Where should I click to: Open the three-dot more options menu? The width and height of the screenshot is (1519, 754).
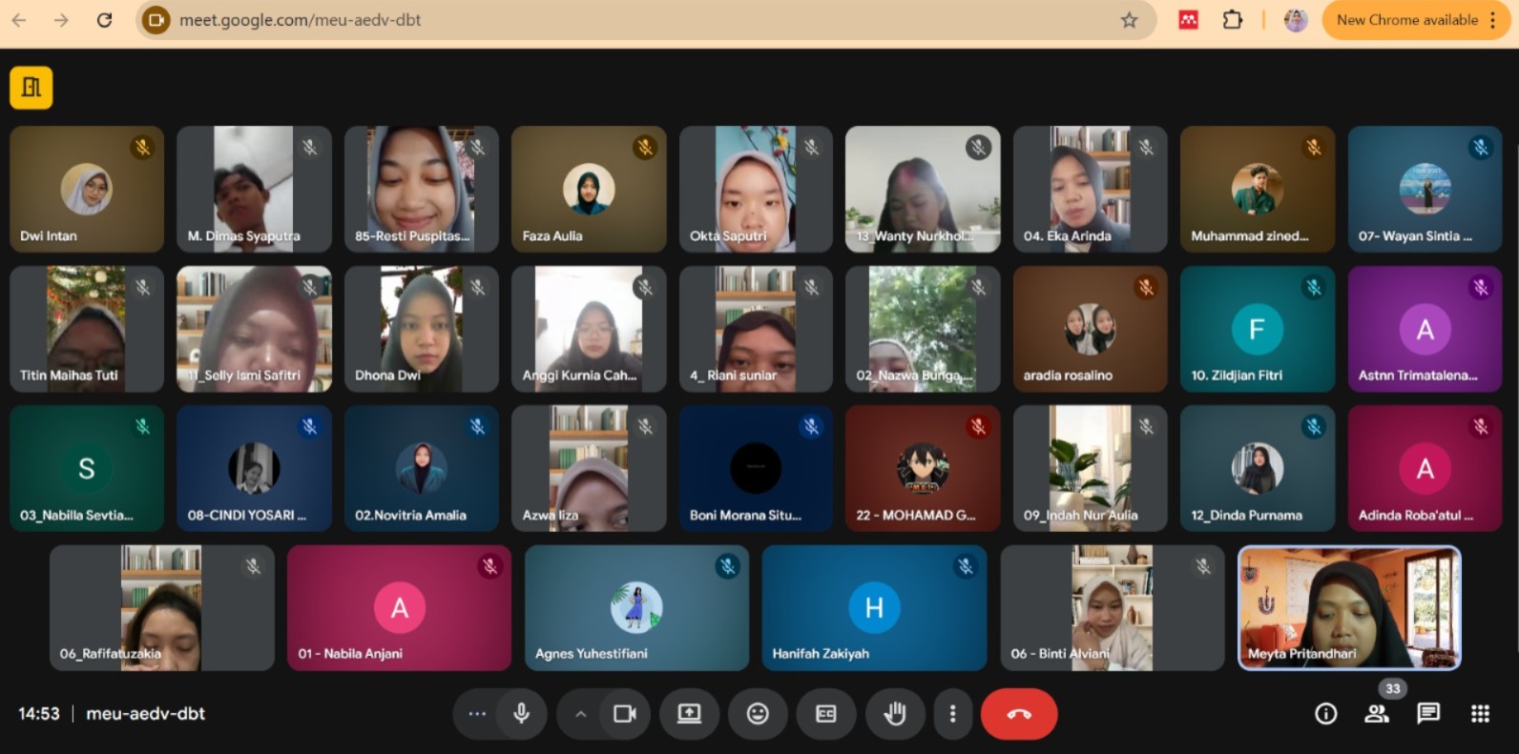tap(951, 714)
